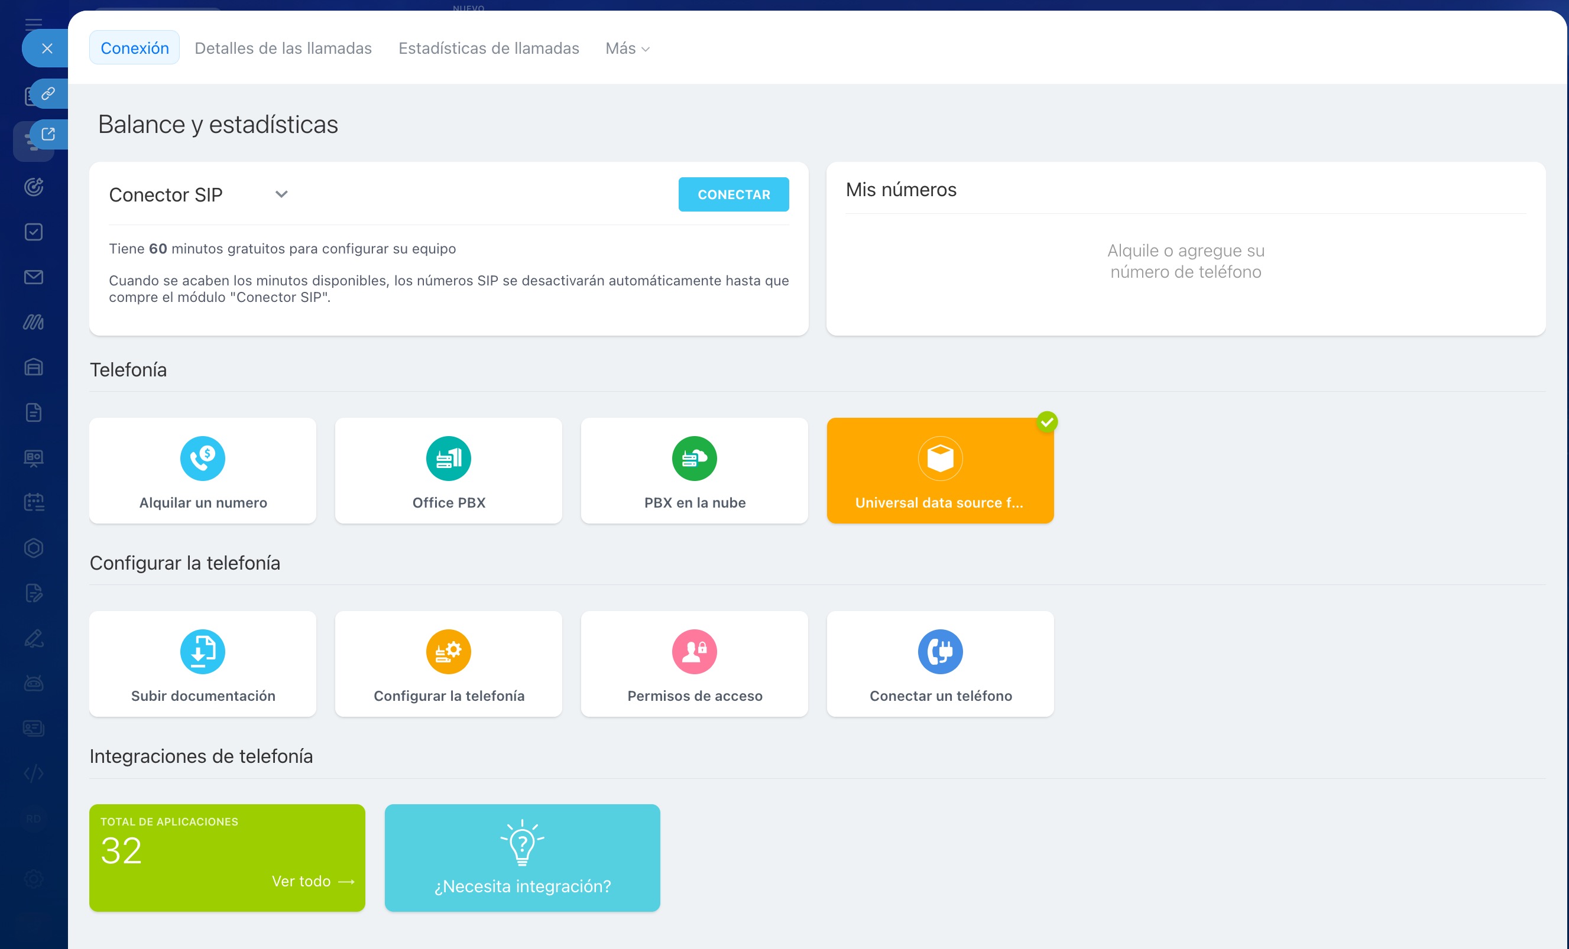Viewport: 1569px width, 949px height.
Task: Click the Configurar la telefonía gear icon
Action: tap(448, 652)
